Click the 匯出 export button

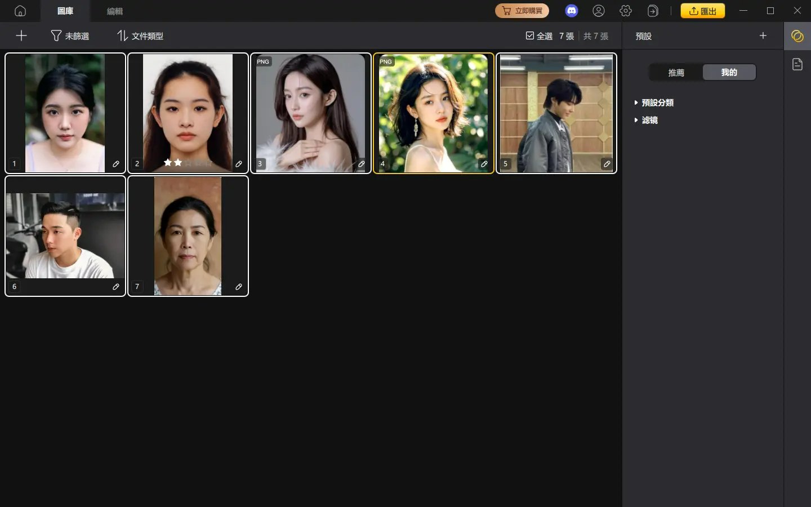[702, 11]
